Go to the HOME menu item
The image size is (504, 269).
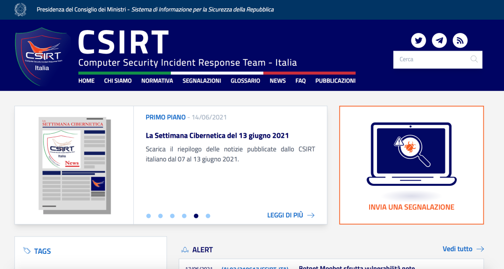tap(87, 81)
